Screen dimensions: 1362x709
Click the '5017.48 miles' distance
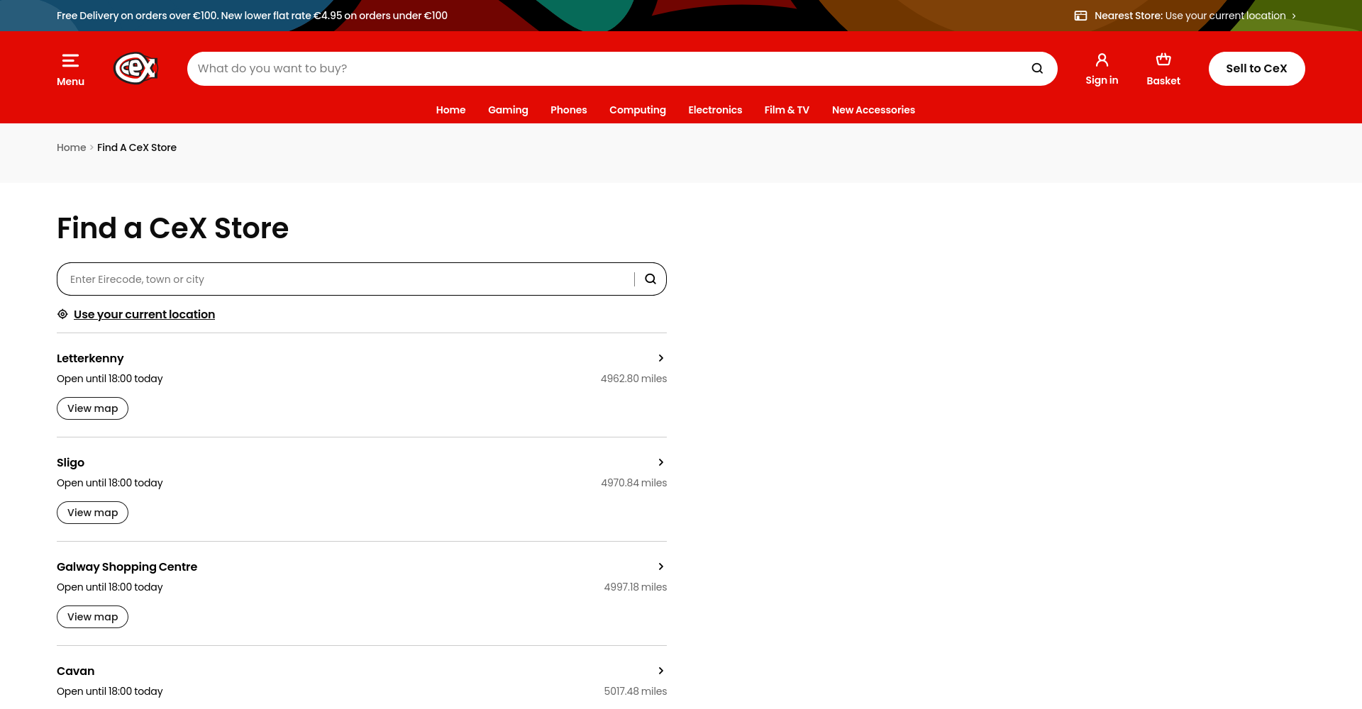(635, 691)
